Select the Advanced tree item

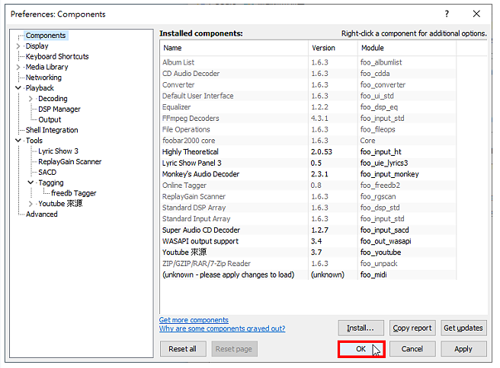pyautogui.click(x=42, y=214)
